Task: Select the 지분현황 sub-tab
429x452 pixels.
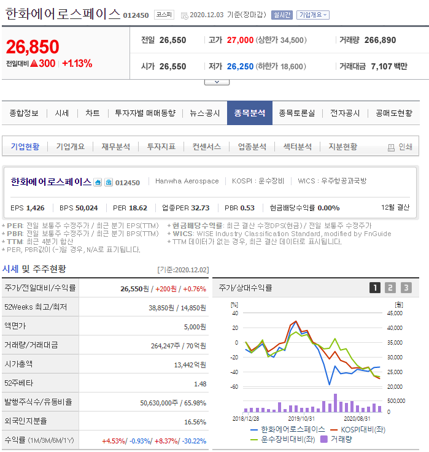Action: 343,147
